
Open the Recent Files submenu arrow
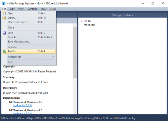click(53, 57)
